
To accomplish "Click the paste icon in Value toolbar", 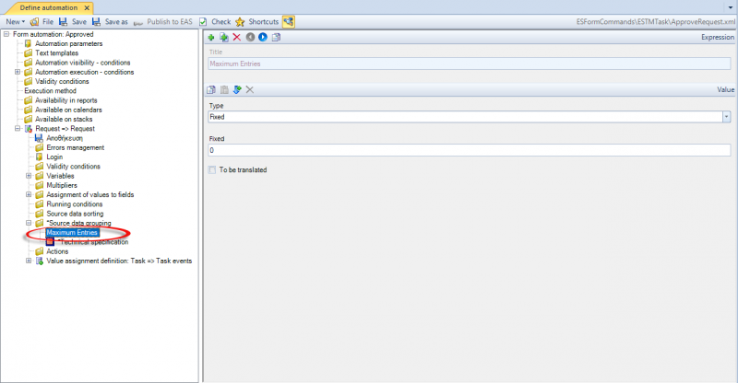I will click(224, 89).
